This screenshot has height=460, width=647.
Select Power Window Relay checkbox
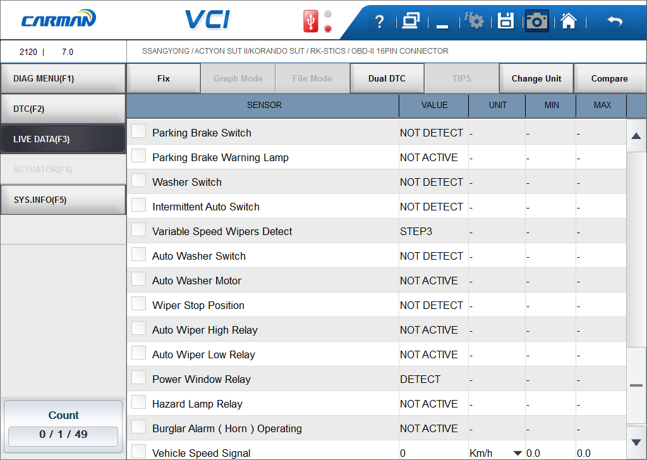138,377
